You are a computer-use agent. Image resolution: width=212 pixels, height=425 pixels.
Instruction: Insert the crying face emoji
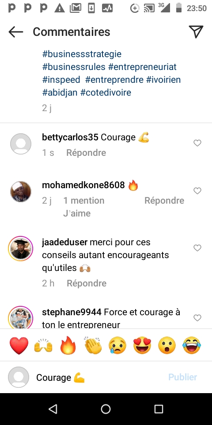point(117,346)
